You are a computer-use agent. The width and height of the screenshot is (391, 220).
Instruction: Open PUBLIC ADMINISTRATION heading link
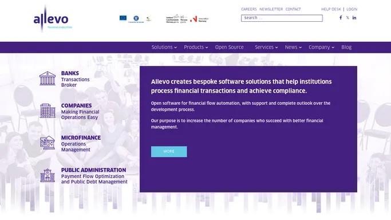tap(93, 170)
